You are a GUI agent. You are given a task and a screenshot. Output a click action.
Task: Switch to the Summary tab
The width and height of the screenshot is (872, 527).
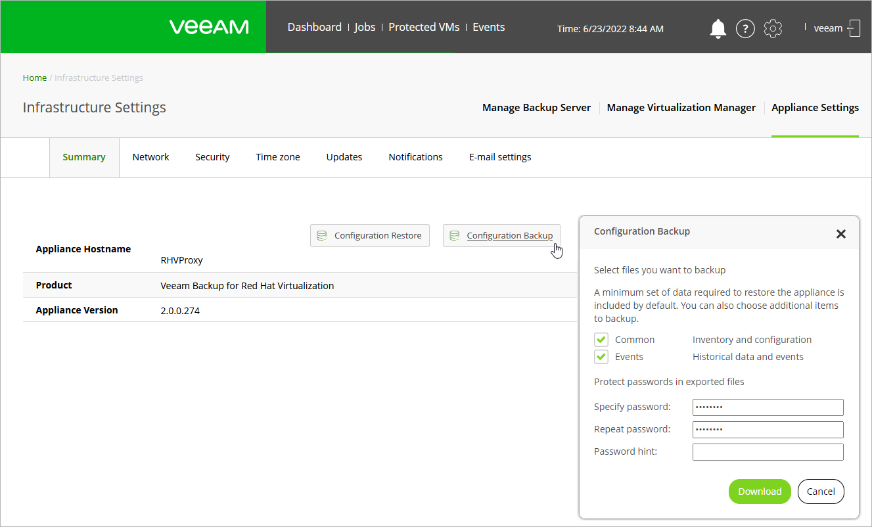[84, 157]
